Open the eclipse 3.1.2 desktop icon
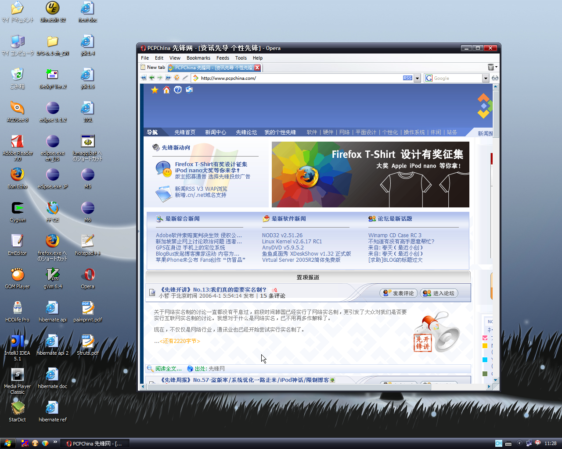The image size is (562, 449). (x=53, y=112)
